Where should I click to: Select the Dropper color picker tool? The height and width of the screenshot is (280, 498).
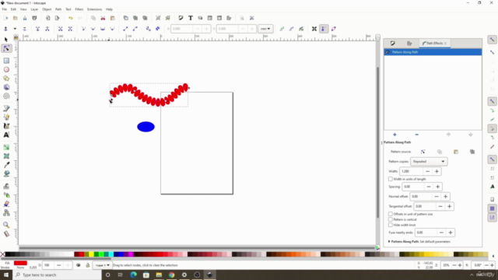(6, 165)
